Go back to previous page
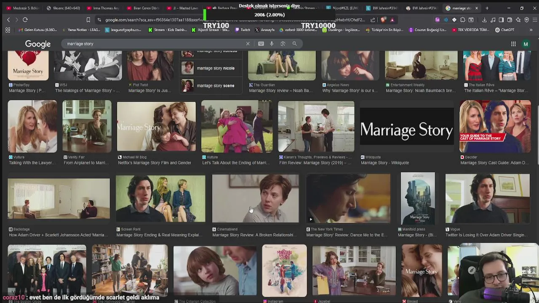The image size is (539, 303). pyautogui.click(x=8, y=20)
